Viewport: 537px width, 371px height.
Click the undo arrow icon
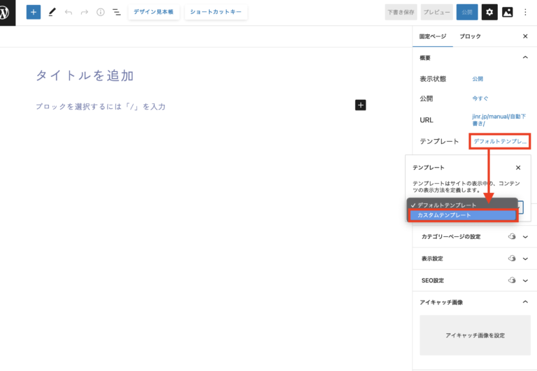click(x=69, y=13)
